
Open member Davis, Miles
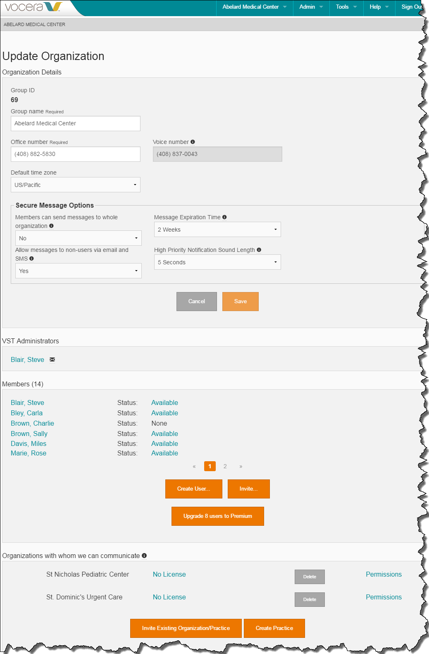click(x=29, y=444)
